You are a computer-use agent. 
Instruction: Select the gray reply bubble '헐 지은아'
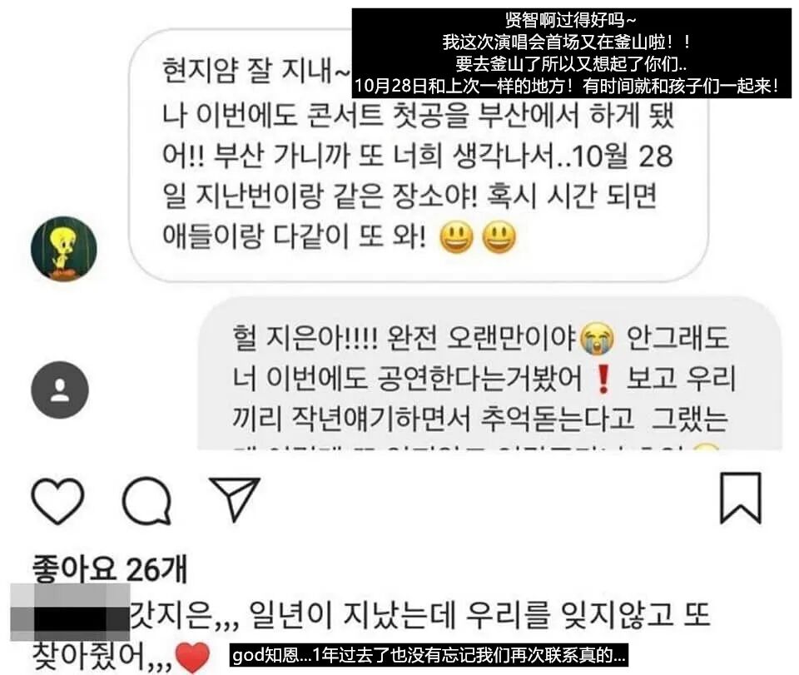489,374
